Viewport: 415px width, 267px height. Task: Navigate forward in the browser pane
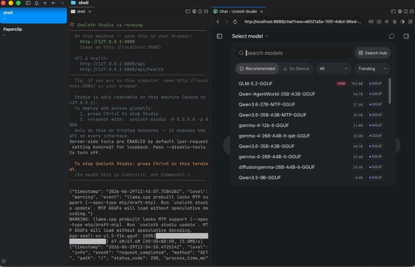(x=227, y=22)
